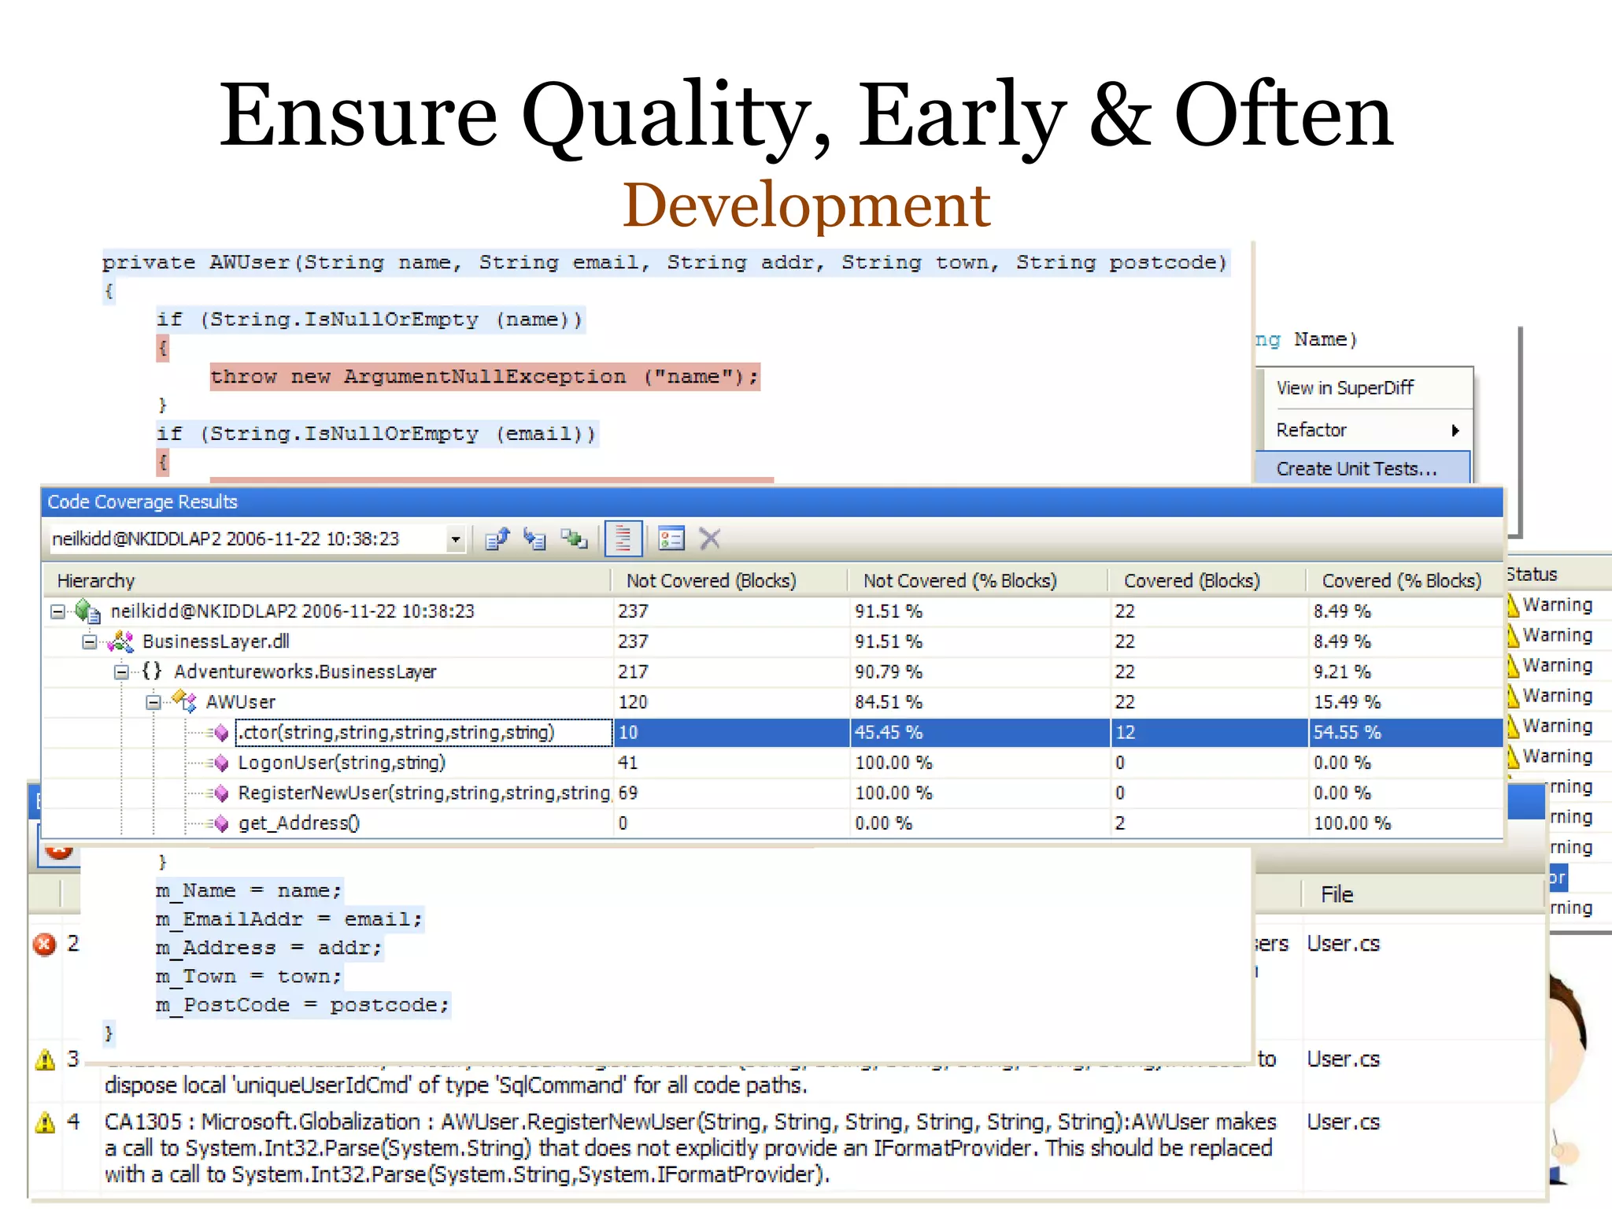
Task: Click the 54.55 % covered value
Action: (1347, 733)
